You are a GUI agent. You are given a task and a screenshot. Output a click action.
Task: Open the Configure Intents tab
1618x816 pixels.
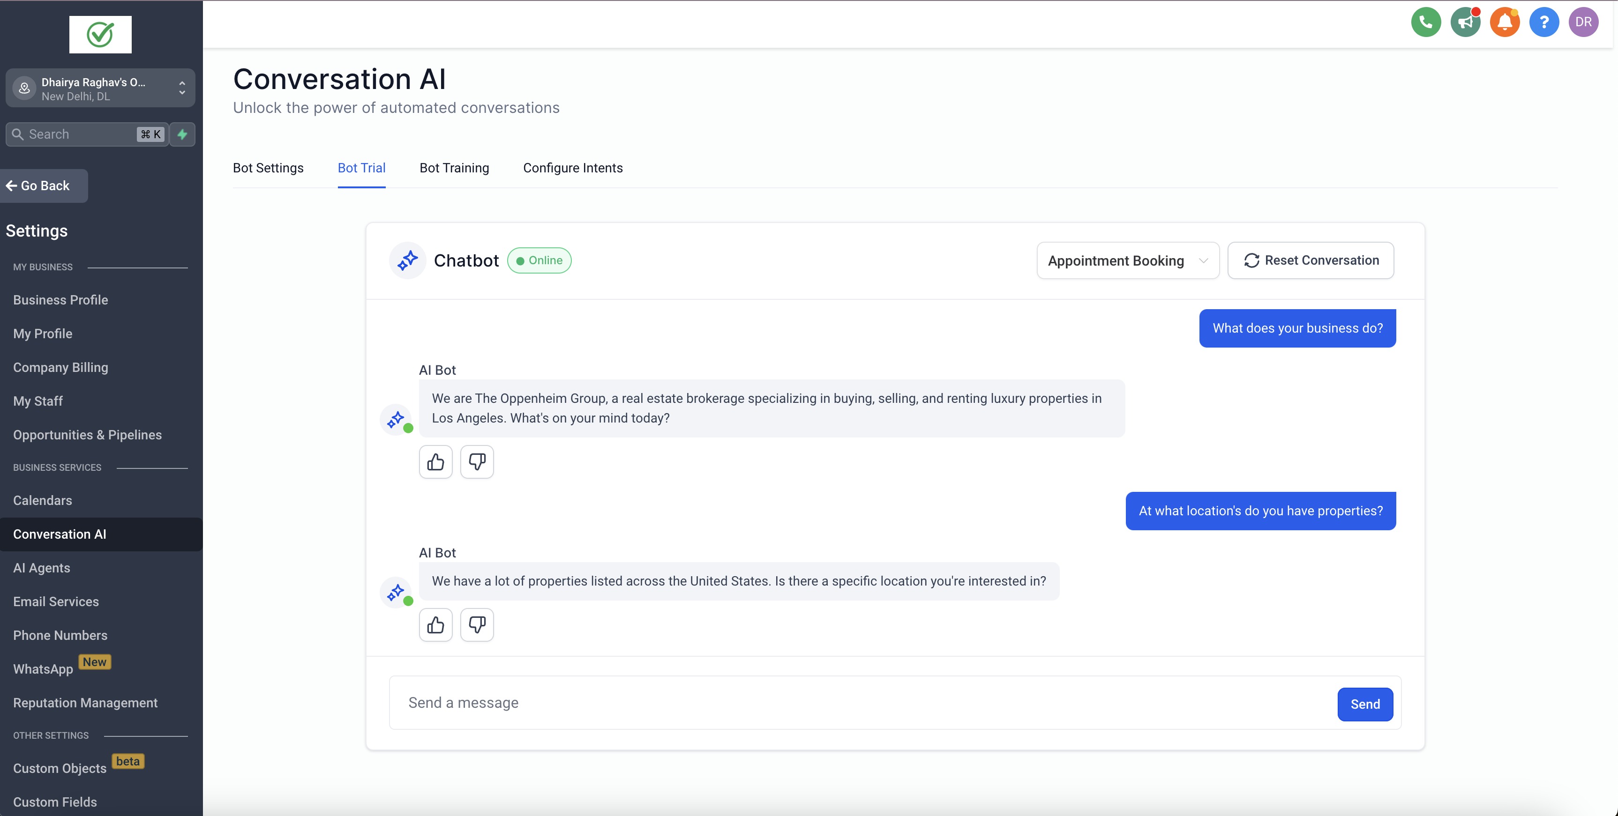point(573,168)
